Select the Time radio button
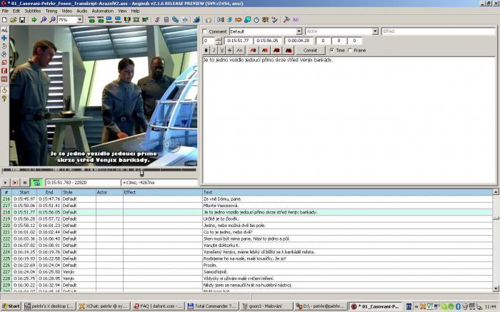 [331, 51]
